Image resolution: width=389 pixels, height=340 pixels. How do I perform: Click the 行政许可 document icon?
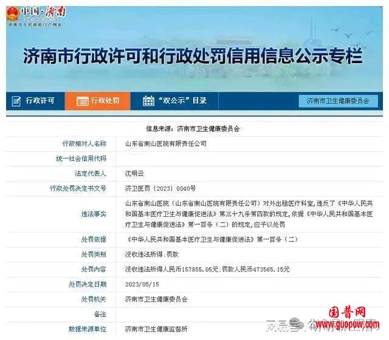[x=16, y=101]
